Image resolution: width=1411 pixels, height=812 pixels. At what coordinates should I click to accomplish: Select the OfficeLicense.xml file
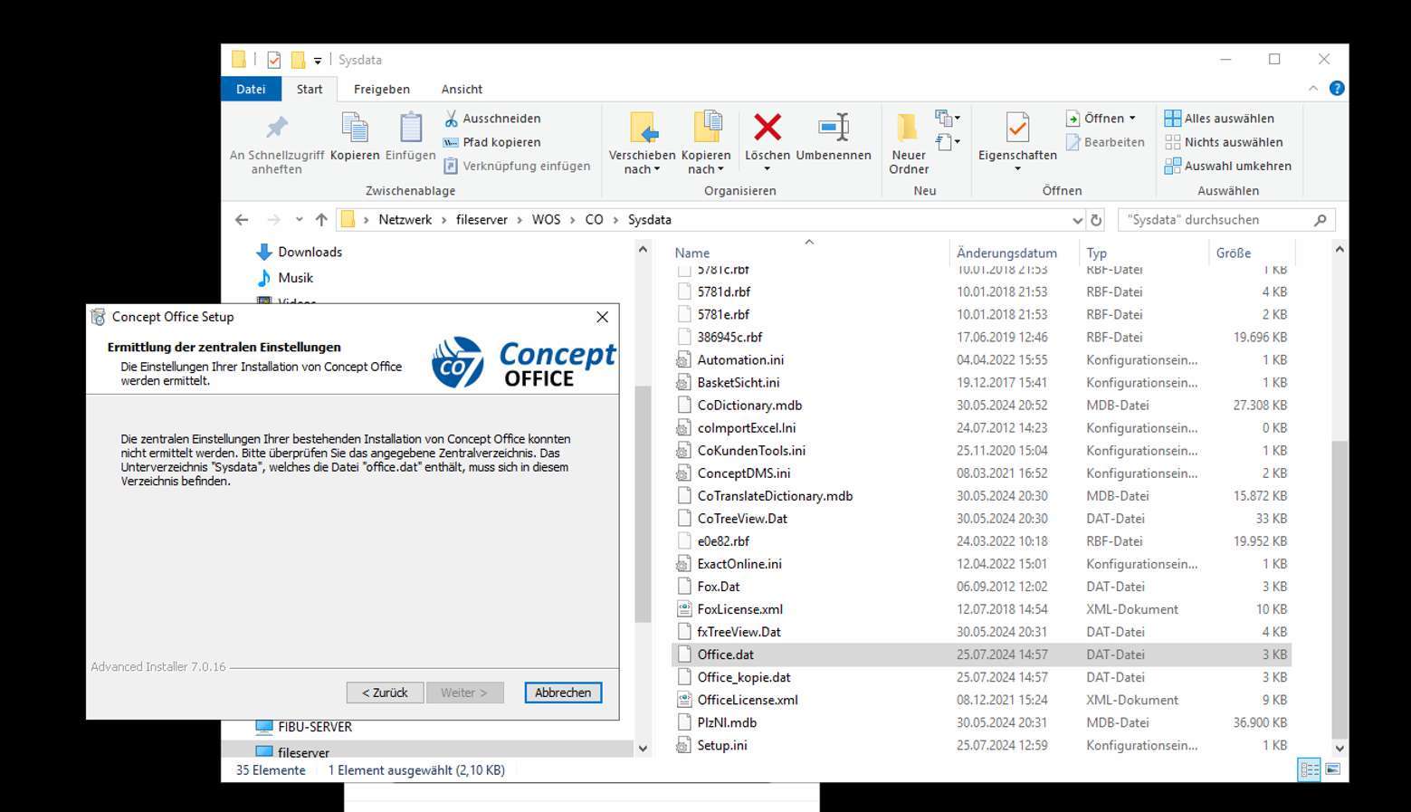[x=748, y=700]
